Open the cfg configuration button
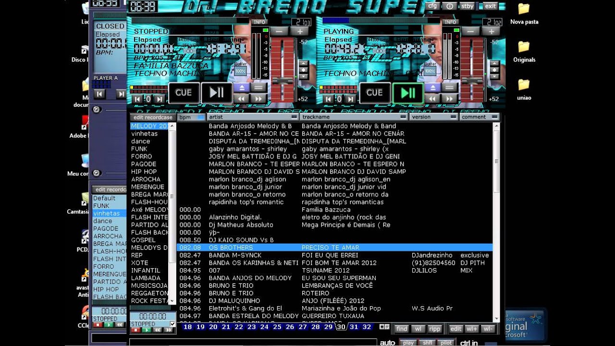Screen dimensions: 615x346 coord(432,6)
